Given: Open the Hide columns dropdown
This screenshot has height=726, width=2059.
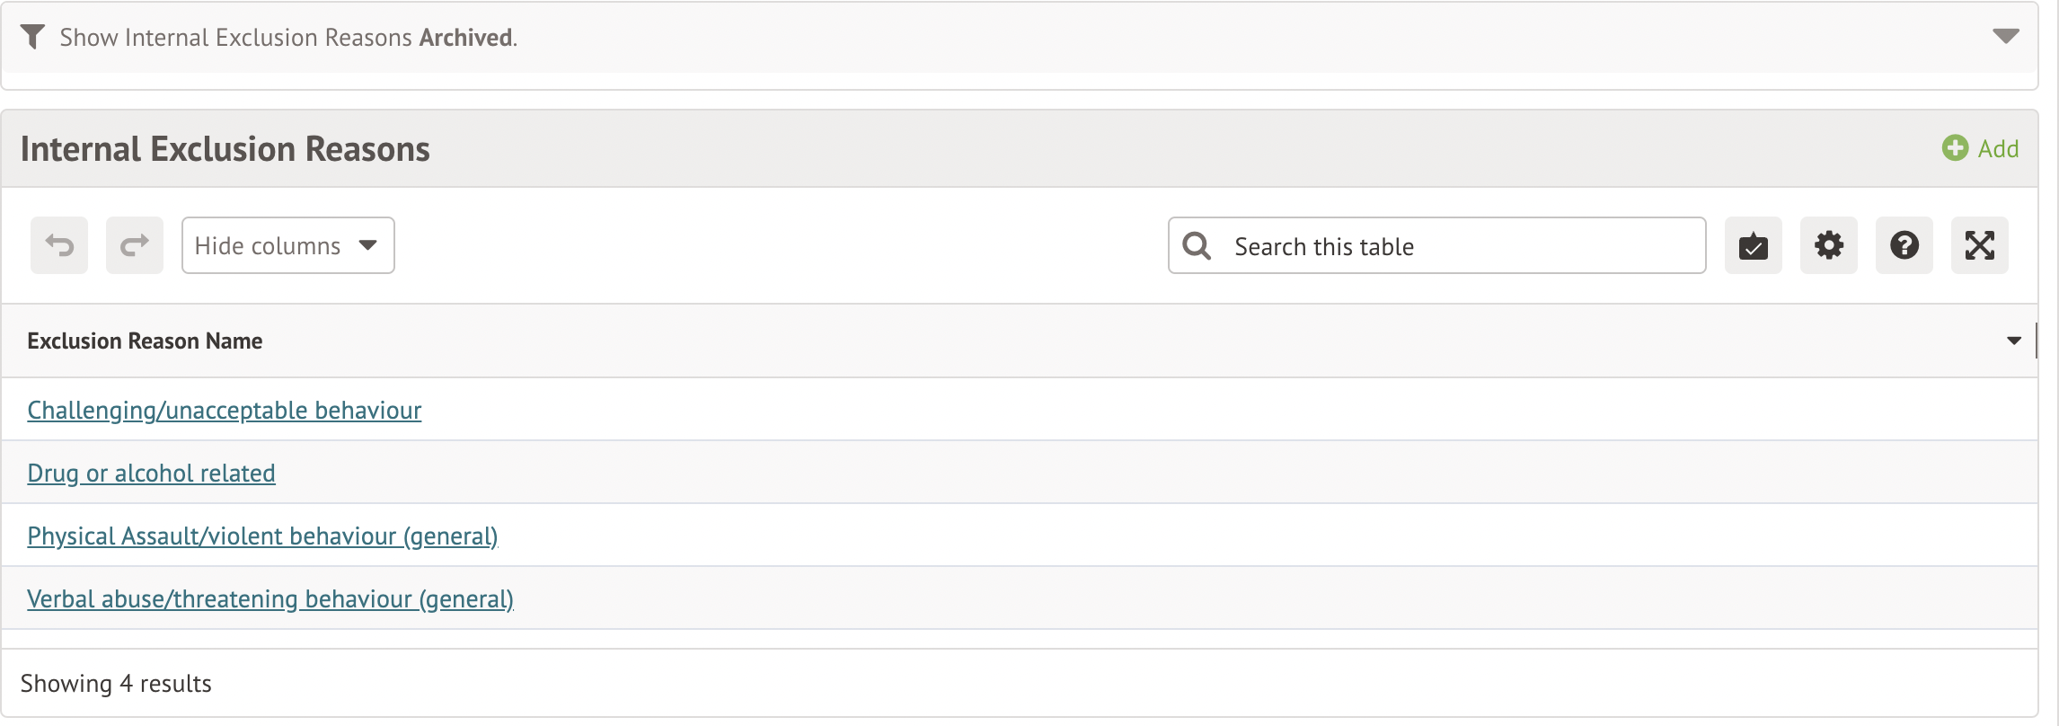Looking at the screenshot, I should pyautogui.click(x=287, y=245).
